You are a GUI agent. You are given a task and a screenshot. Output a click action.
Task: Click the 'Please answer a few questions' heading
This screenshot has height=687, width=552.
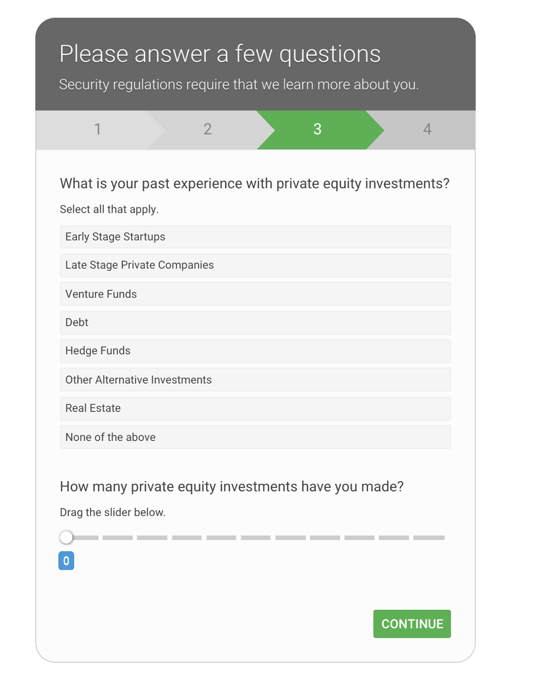[220, 54]
